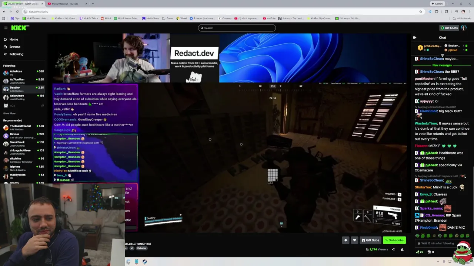Open the Wheel bookmark
The image size is (474, 266).
click(x=181, y=18)
